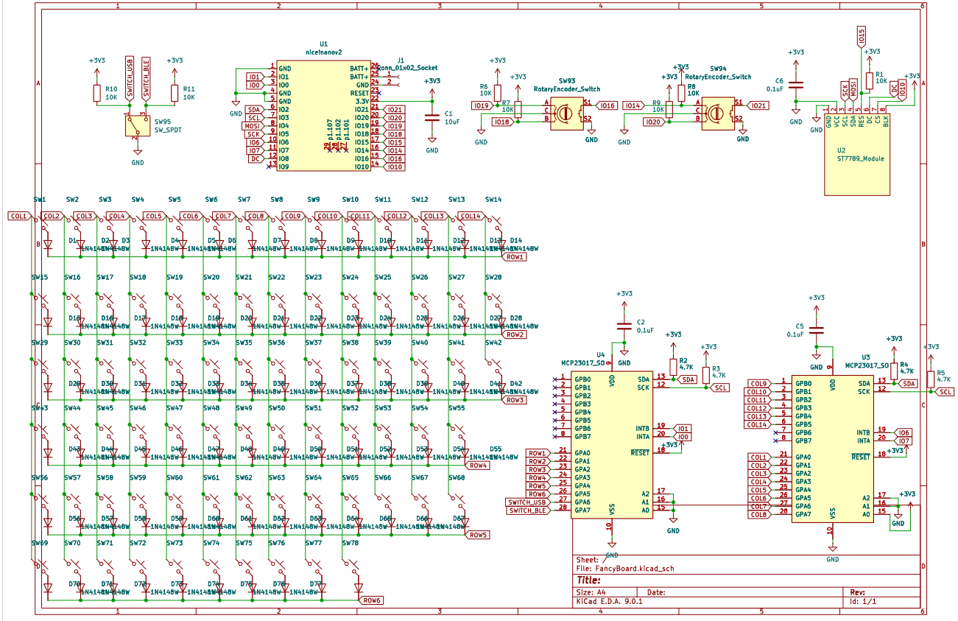Click capacitor C2 above U4
The height and width of the screenshot is (621, 958).
(624, 326)
